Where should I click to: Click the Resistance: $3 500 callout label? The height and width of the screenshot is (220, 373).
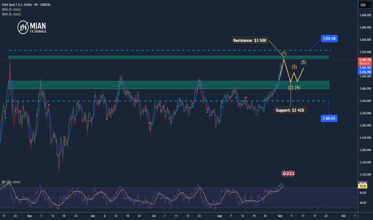250,40
